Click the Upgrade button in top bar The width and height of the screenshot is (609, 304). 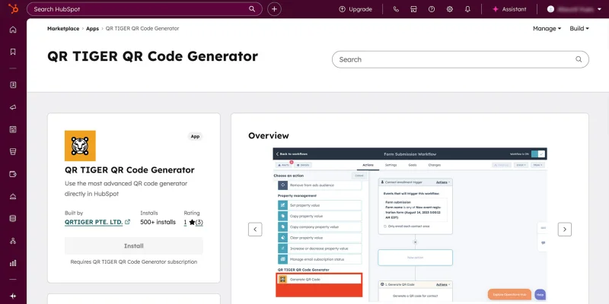(x=356, y=9)
